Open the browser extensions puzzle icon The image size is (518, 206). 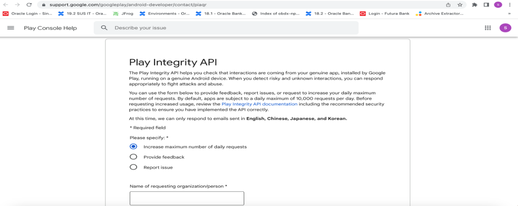[474, 5]
